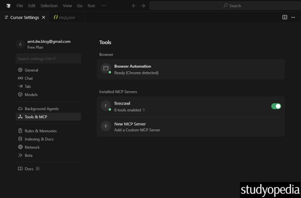The height and width of the screenshot is (198, 301).
Task: Select the Rules & Memories icon
Action: click(20, 131)
